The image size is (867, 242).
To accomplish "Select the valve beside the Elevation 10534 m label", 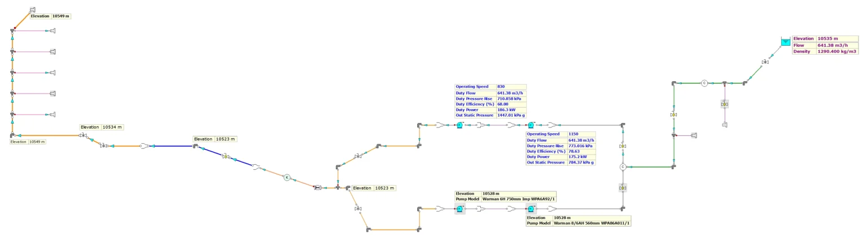I will coord(83,135).
